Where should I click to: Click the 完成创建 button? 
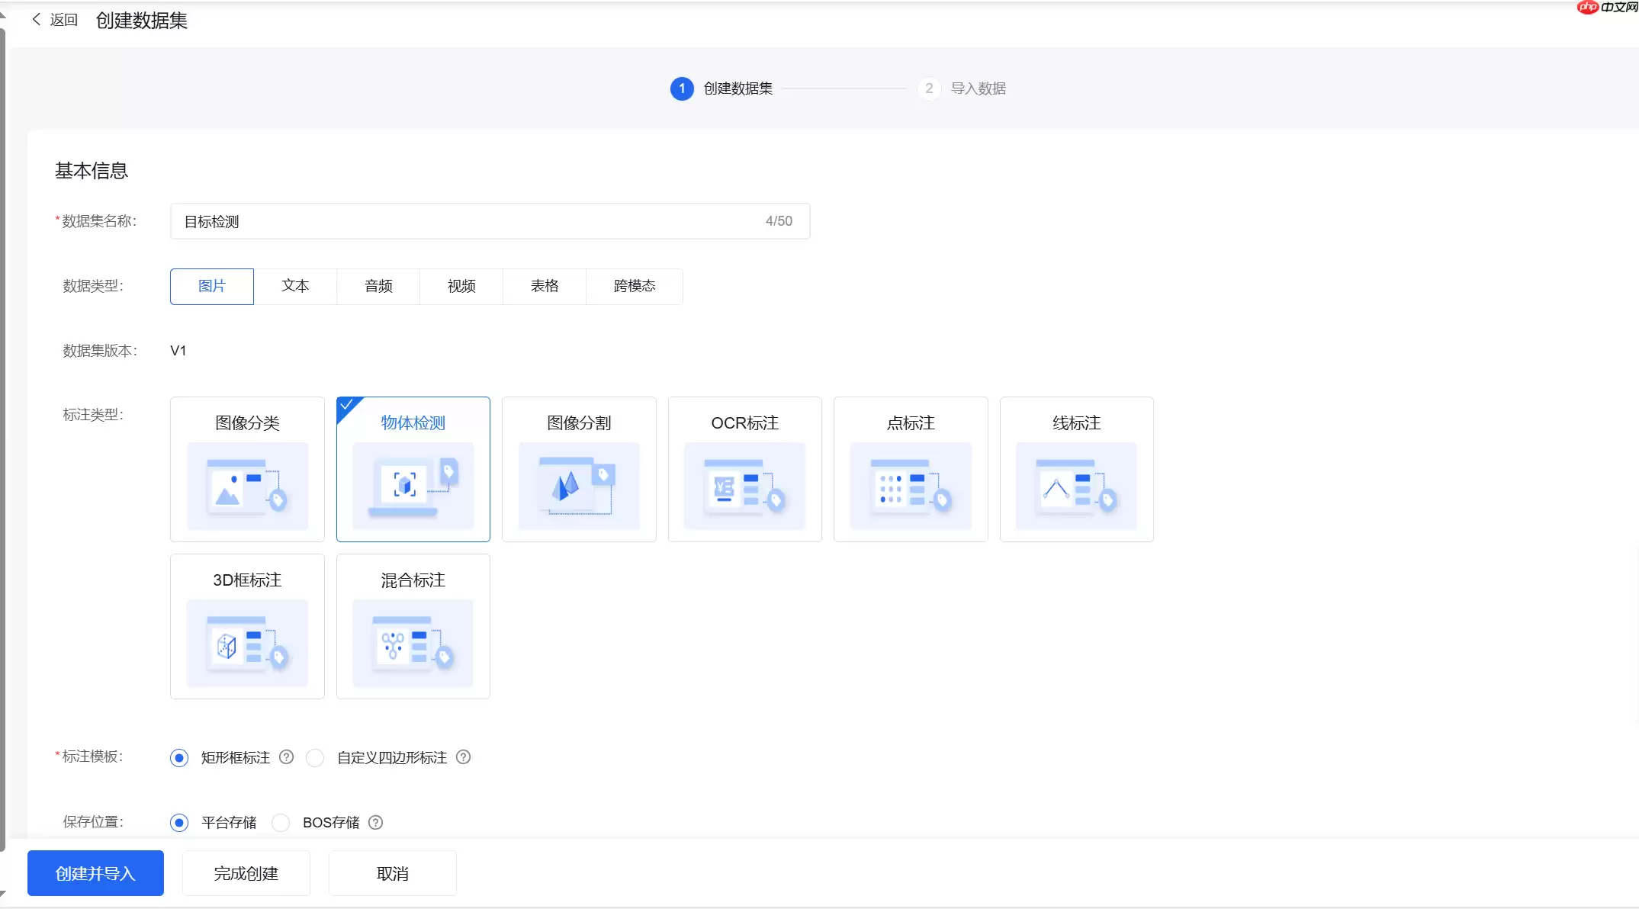[x=246, y=872]
